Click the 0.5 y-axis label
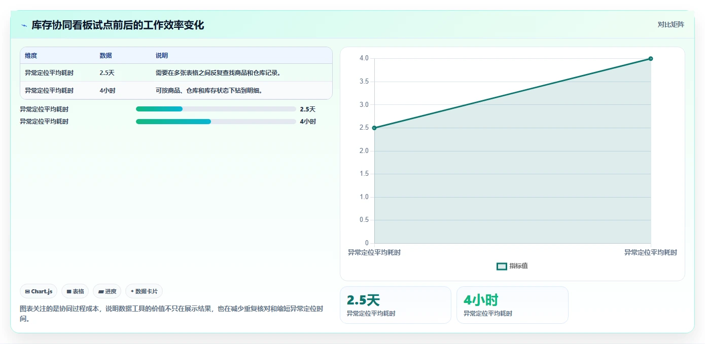The image size is (705, 344). [x=364, y=220]
